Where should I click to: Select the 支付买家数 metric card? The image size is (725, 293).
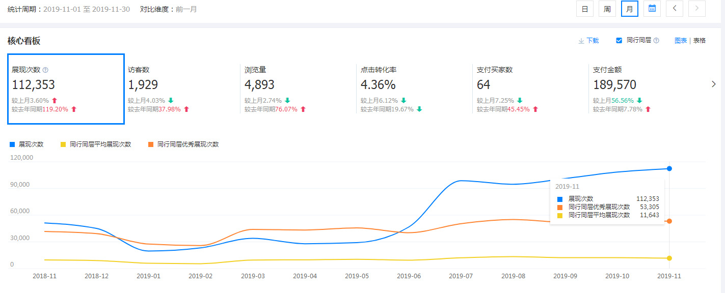click(x=530, y=89)
